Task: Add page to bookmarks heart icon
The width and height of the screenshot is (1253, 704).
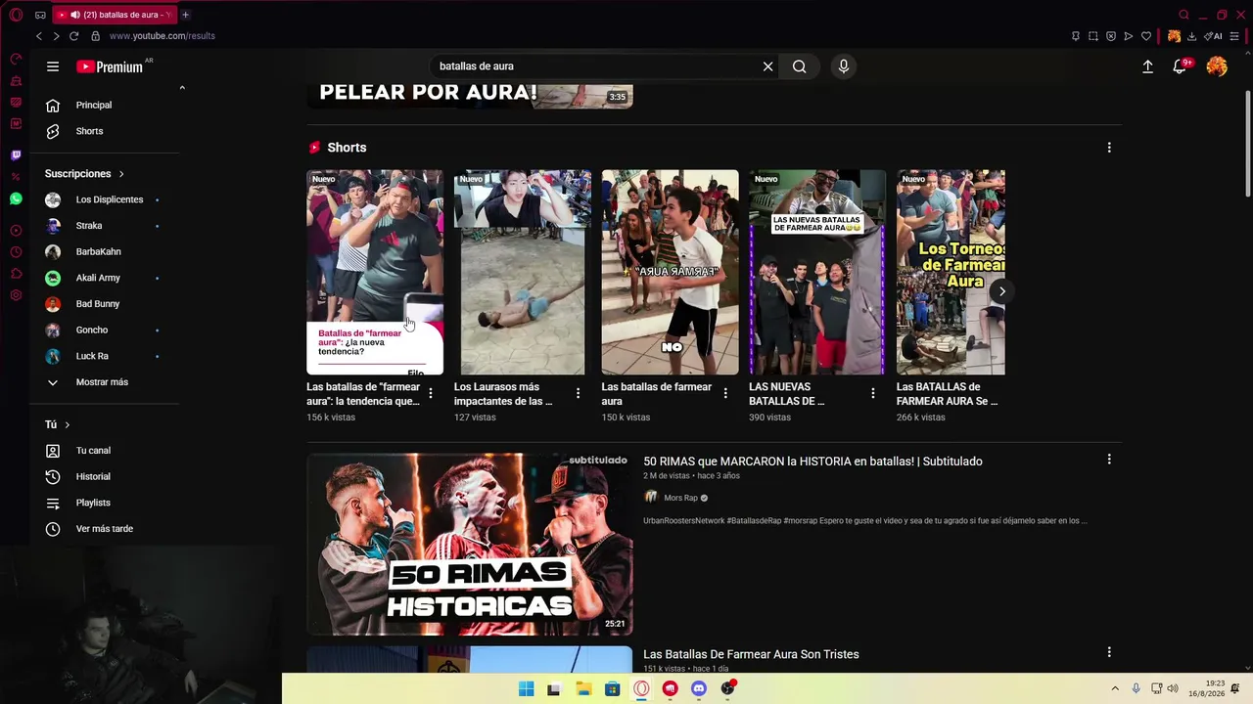Action: (1146, 36)
